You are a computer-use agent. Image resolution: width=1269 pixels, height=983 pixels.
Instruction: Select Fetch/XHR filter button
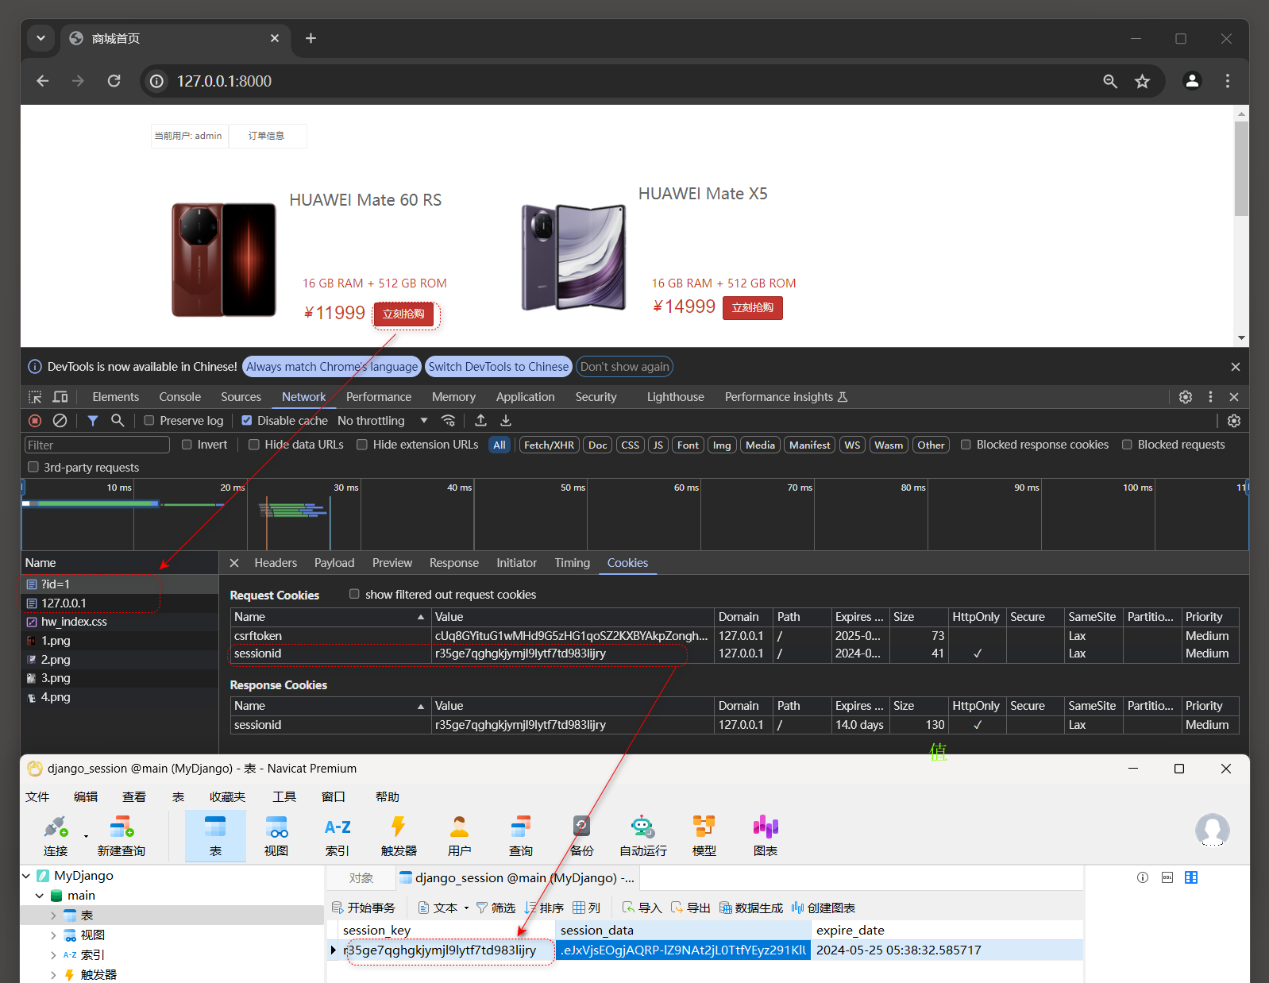[x=549, y=445]
